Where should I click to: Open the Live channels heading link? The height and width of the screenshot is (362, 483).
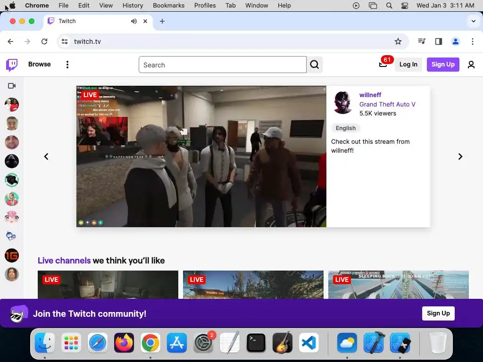click(64, 260)
